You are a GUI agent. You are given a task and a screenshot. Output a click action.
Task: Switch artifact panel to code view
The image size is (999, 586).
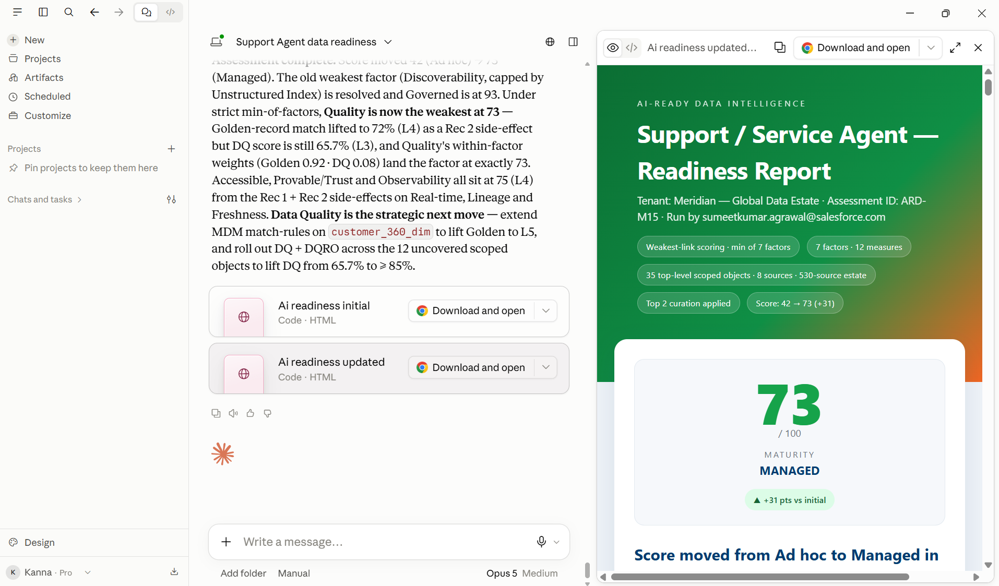pyautogui.click(x=632, y=48)
